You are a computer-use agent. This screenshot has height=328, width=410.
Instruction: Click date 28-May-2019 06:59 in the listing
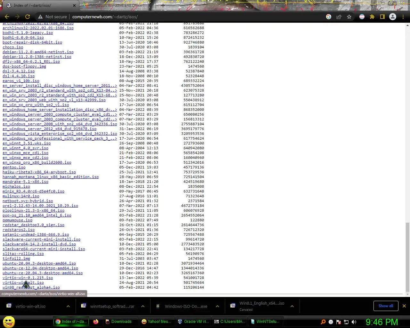pos(139,177)
